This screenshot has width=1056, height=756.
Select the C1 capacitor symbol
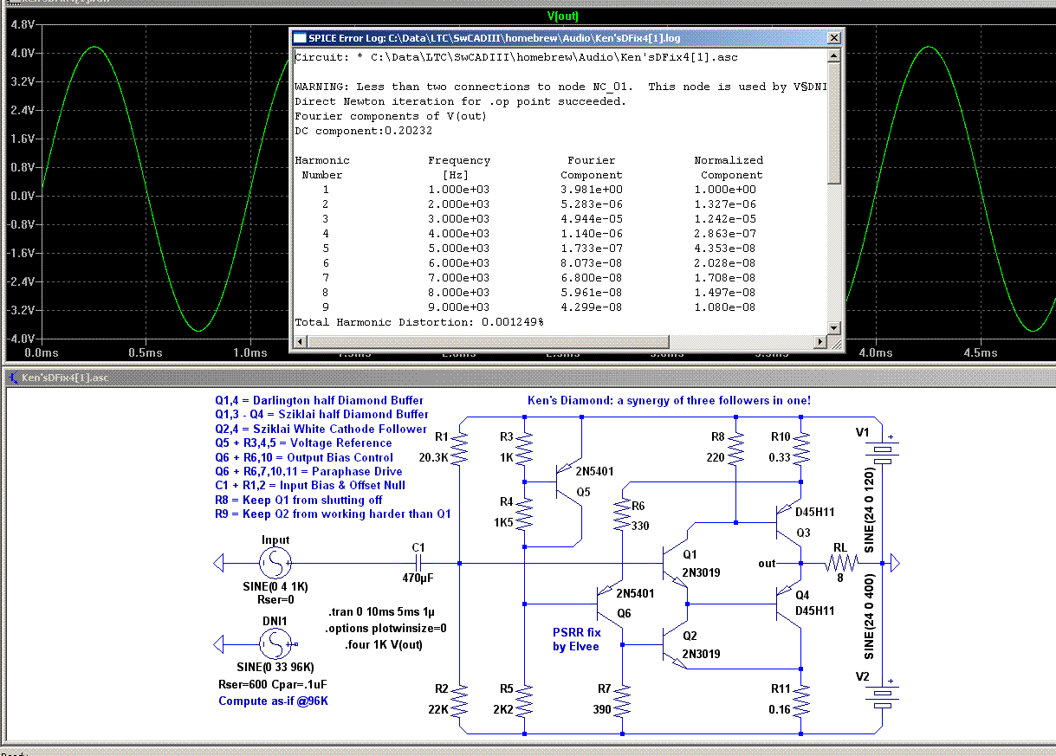pos(419,564)
